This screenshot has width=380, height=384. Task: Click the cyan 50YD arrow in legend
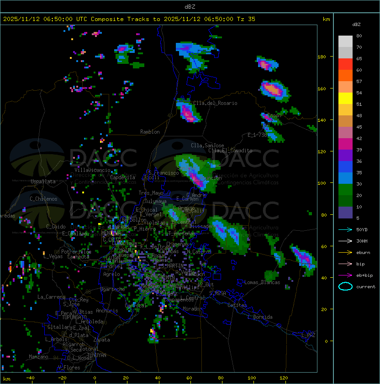coord(345,229)
